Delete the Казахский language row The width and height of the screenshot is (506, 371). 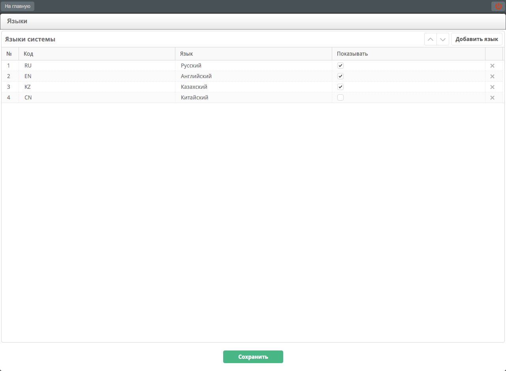[x=492, y=87]
